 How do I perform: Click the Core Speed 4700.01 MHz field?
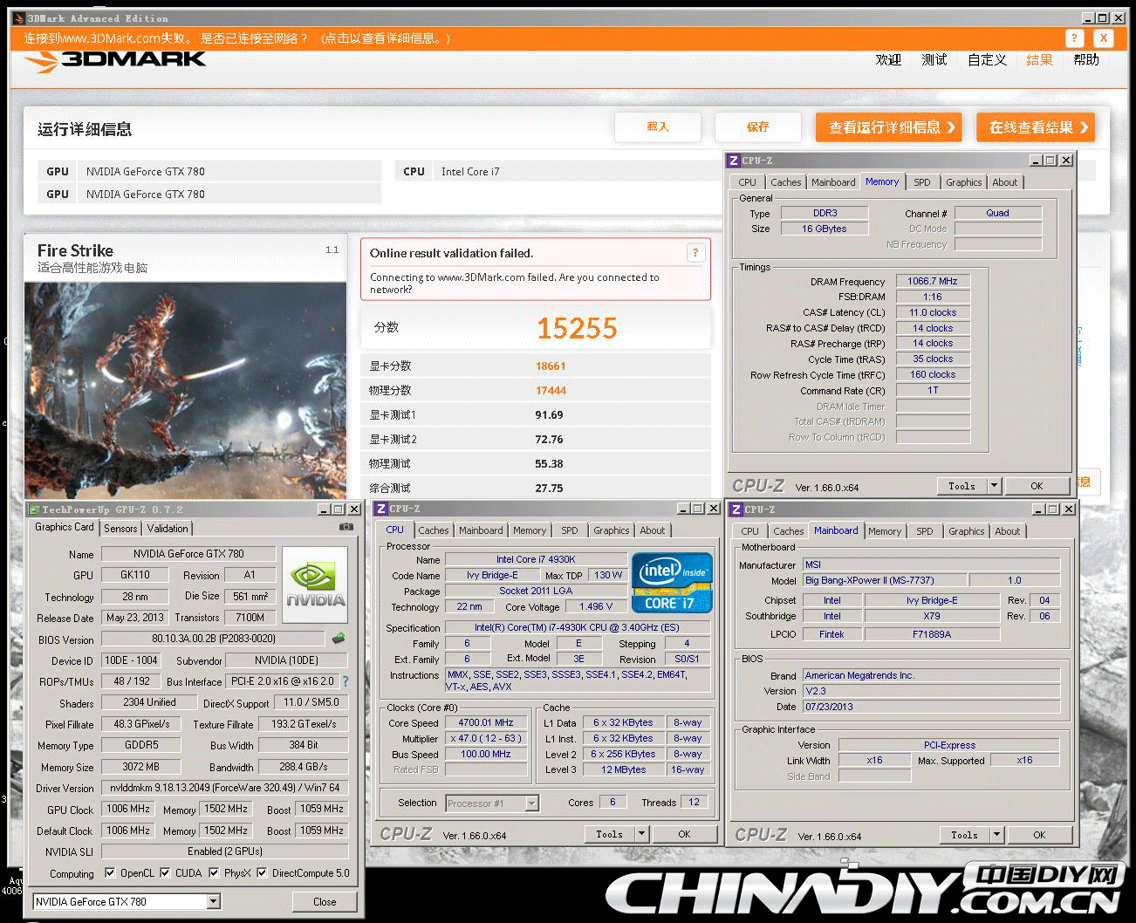point(486,722)
